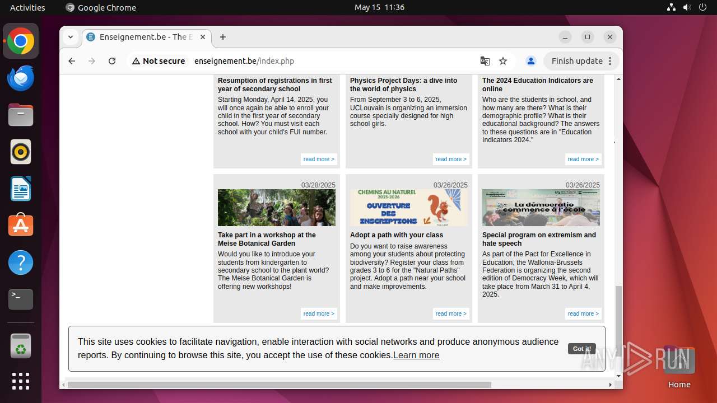Click the scroll-right arrow at the bottom
717x403 pixels.
(x=611, y=385)
